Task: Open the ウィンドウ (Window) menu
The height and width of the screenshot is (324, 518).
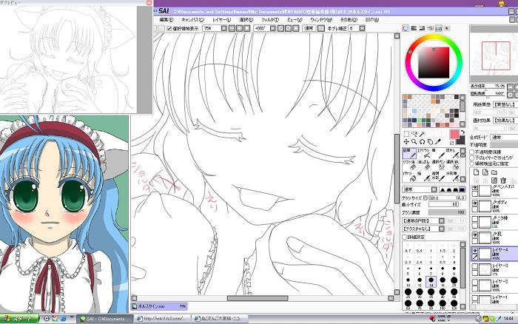Action: tap(321, 20)
